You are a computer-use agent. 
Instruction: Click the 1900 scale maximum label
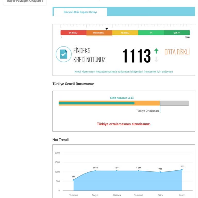187,37
